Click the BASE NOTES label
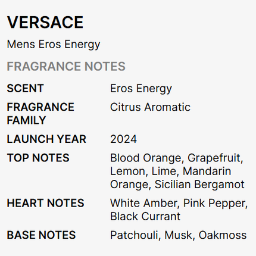256x256 pixels. click(x=41, y=235)
